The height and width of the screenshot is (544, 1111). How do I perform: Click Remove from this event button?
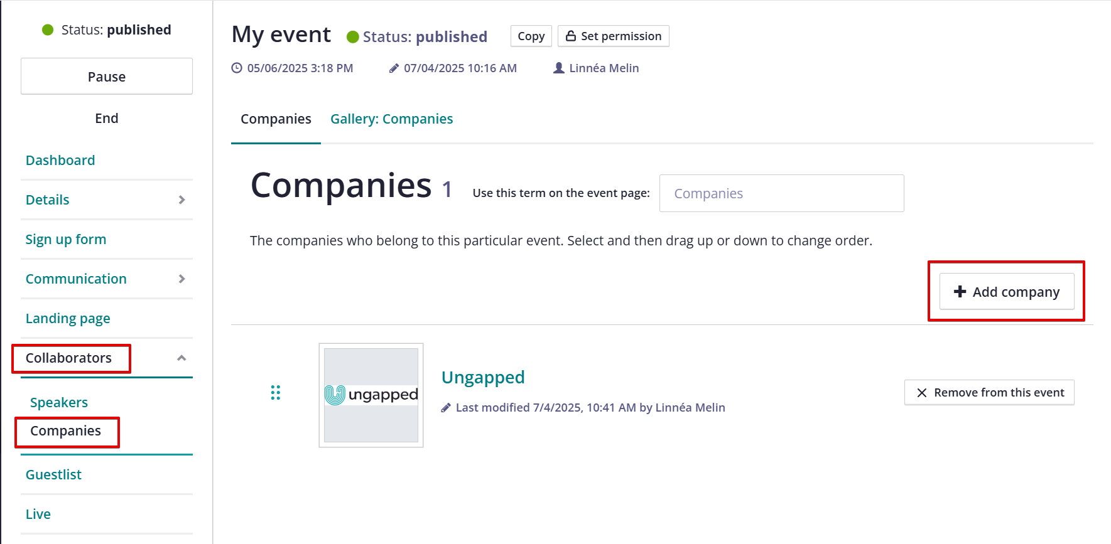pyautogui.click(x=989, y=392)
